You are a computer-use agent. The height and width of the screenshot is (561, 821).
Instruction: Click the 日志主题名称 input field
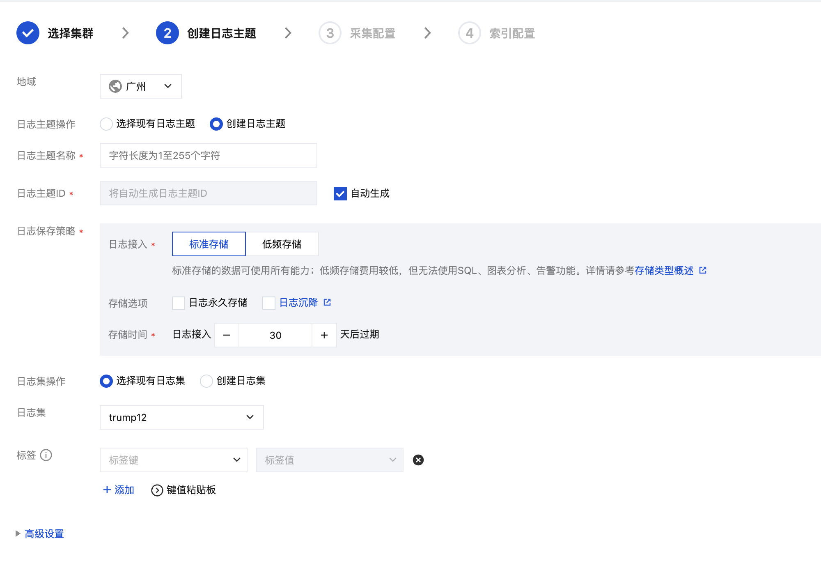click(208, 156)
